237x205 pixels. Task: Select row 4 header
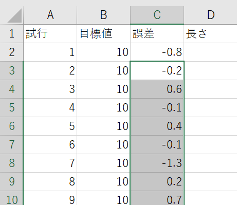pos(11,89)
